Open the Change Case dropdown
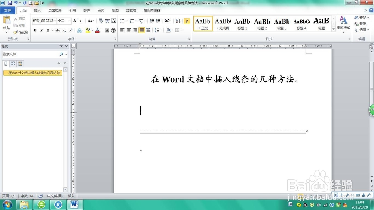374x210 pixels. pyautogui.click(x=91, y=21)
